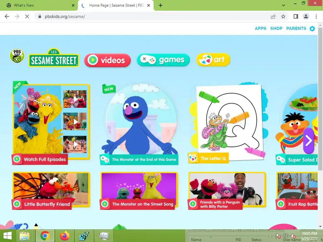Play the top episode preview in Watch Full Episodes
The height and width of the screenshot is (242, 323).
[75, 99]
